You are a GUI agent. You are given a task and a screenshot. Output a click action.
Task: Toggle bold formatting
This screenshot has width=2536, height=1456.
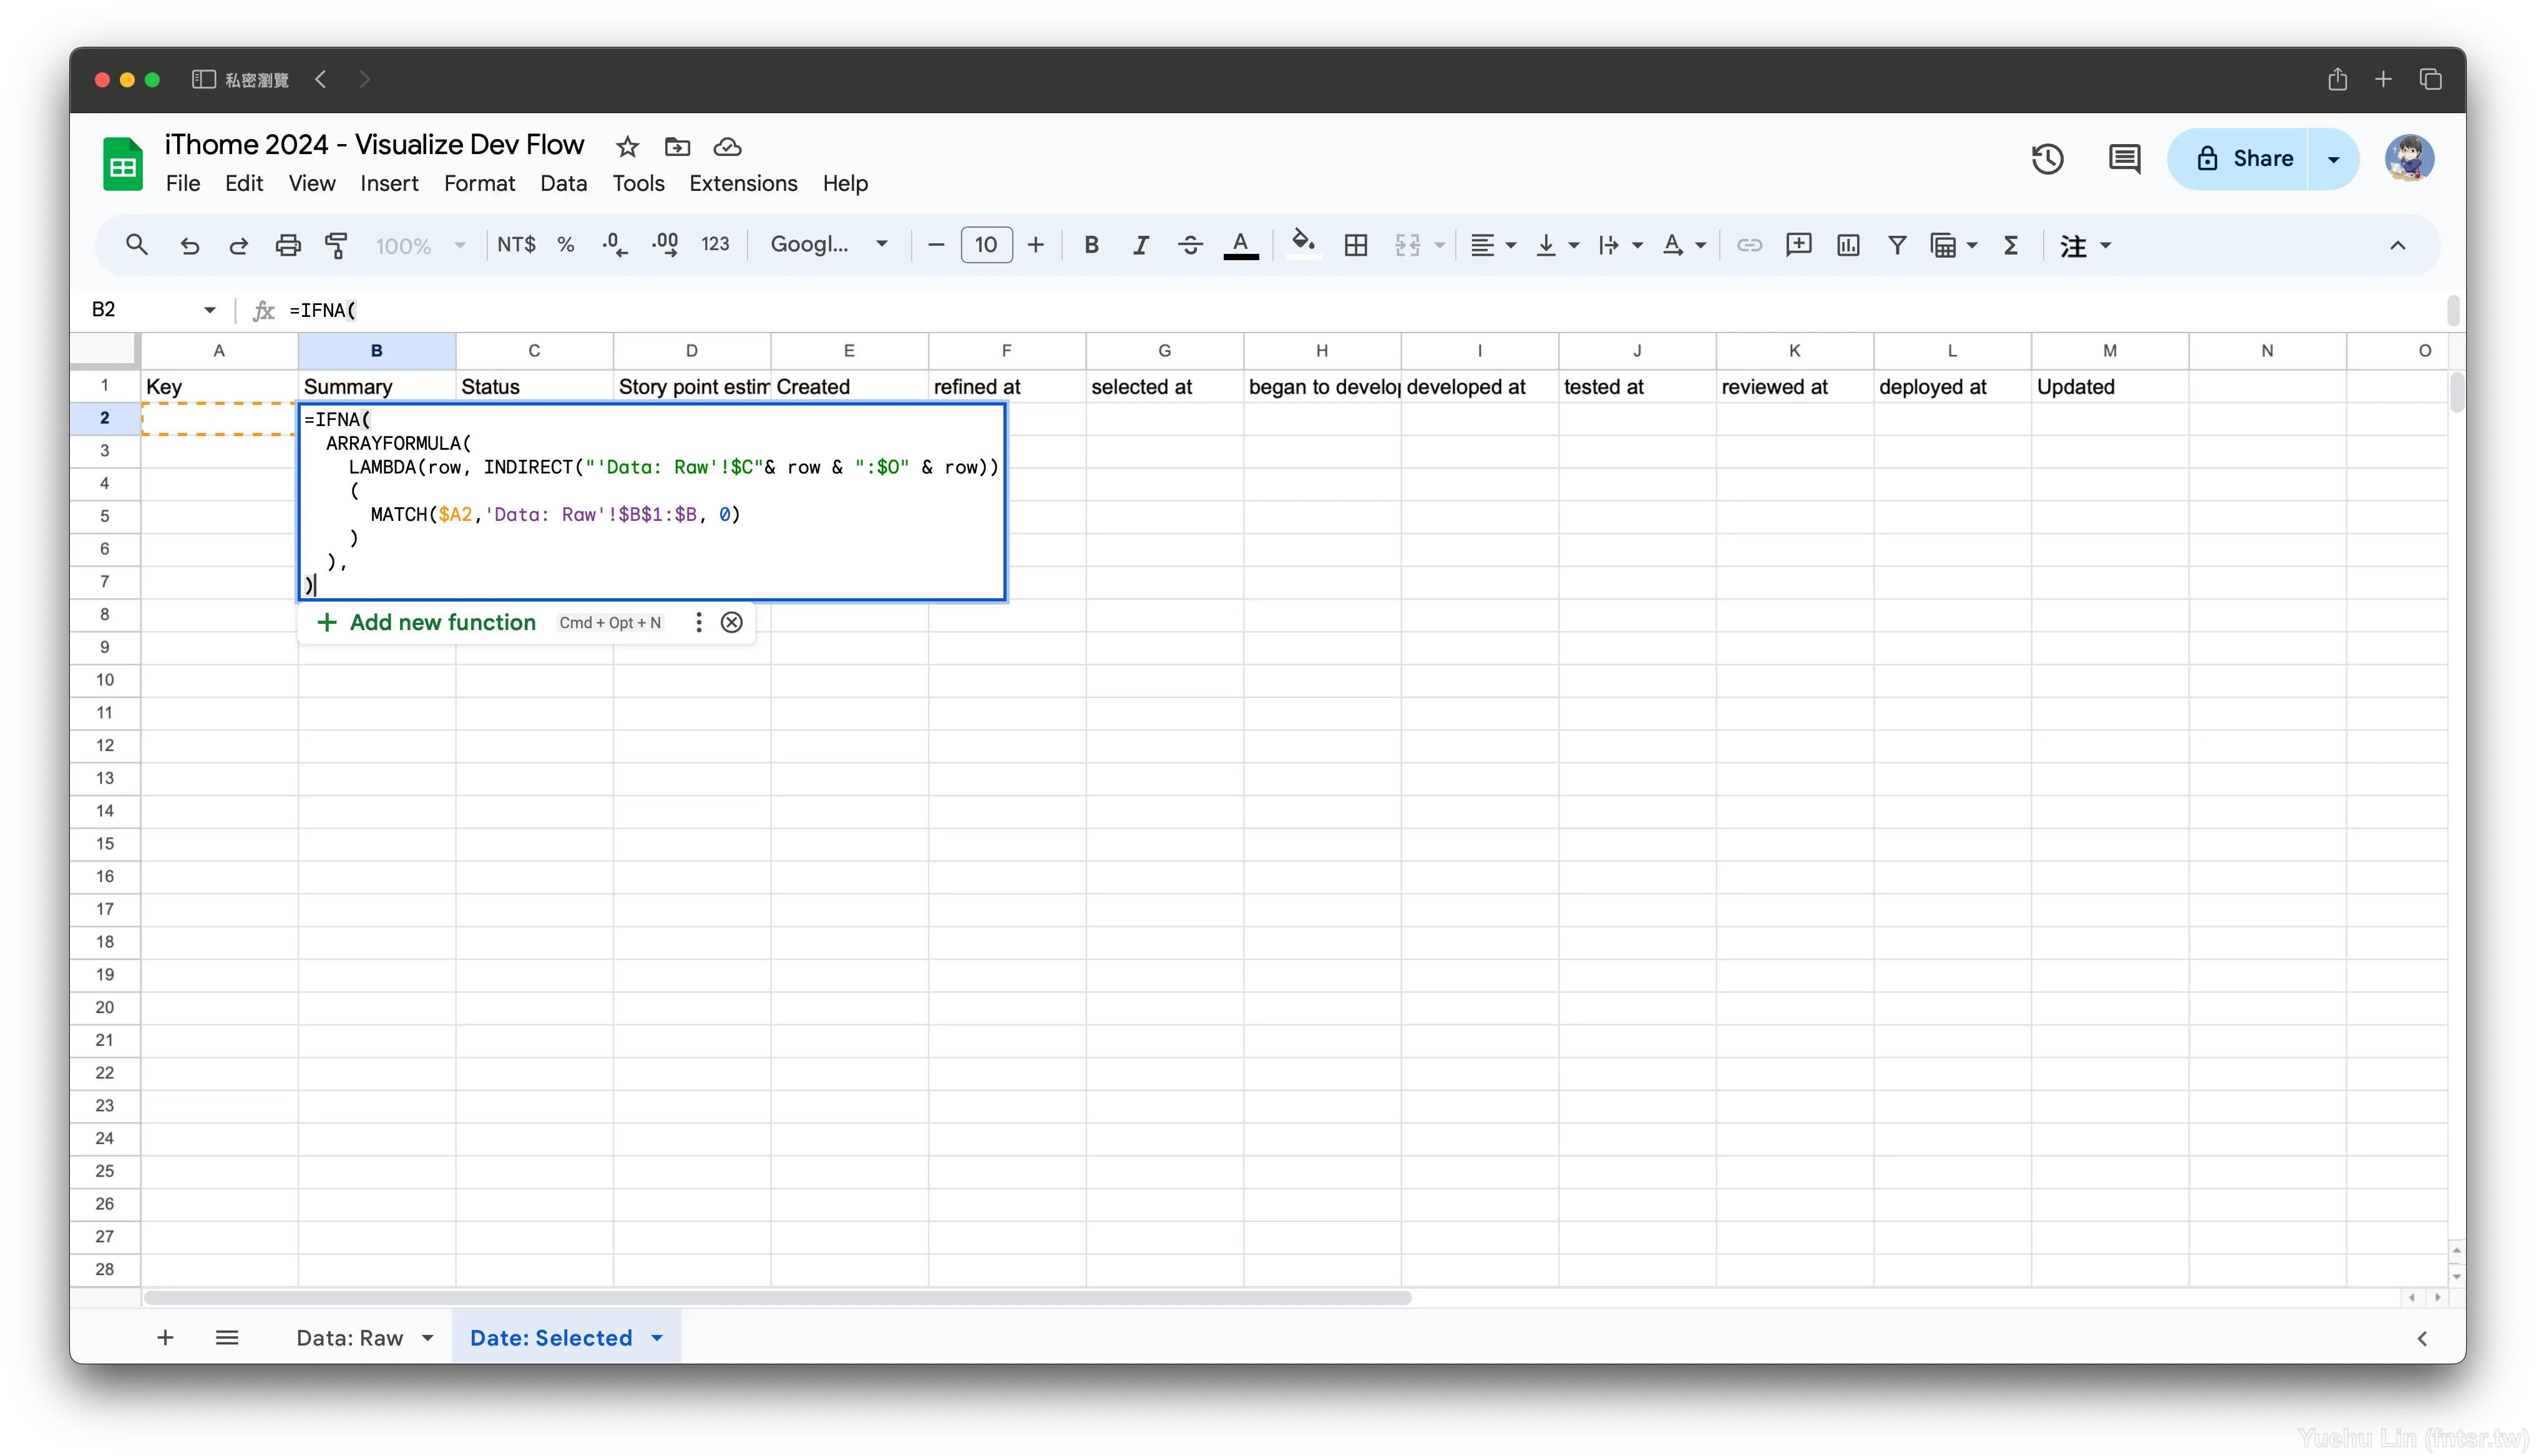(x=1091, y=245)
